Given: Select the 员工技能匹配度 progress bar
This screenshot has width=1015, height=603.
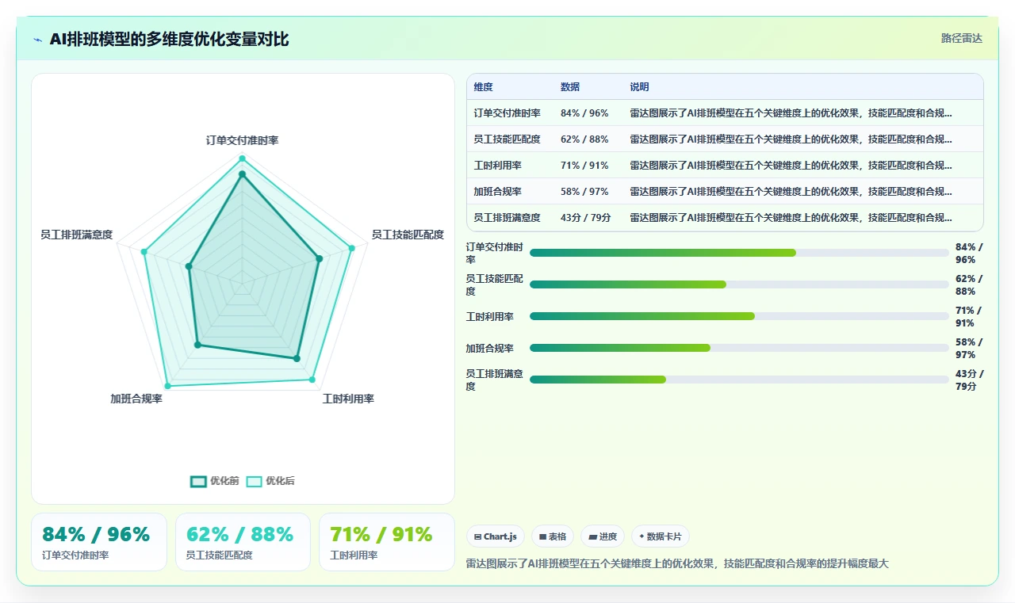Looking at the screenshot, I should [x=739, y=284].
